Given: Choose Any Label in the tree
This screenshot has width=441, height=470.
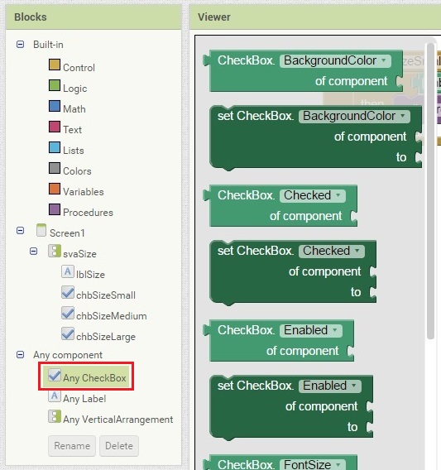Looking at the screenshot, I should click(x=84, y=399).
